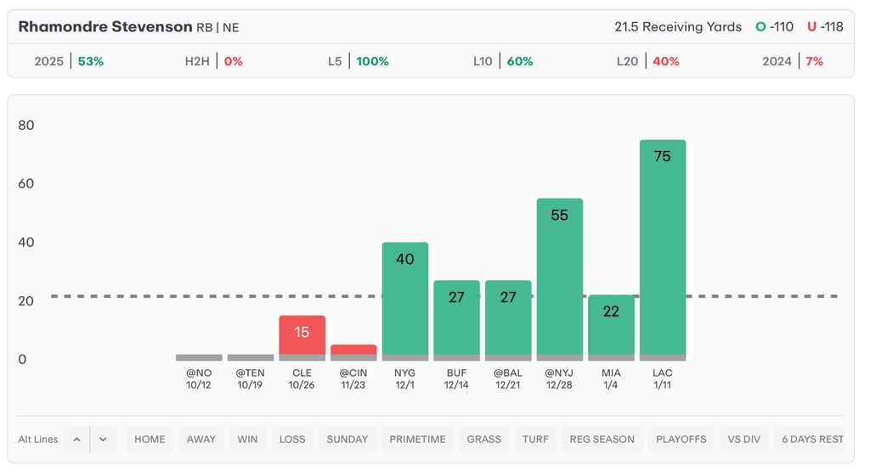Toggle the AWAY games filter

pyautogui.click(x=201, y=440)
